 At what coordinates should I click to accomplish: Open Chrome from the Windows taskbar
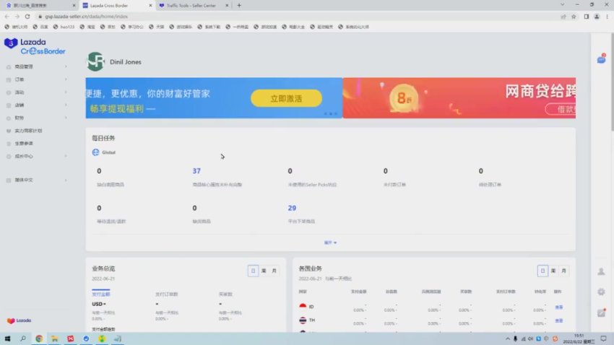click(39, 338)
